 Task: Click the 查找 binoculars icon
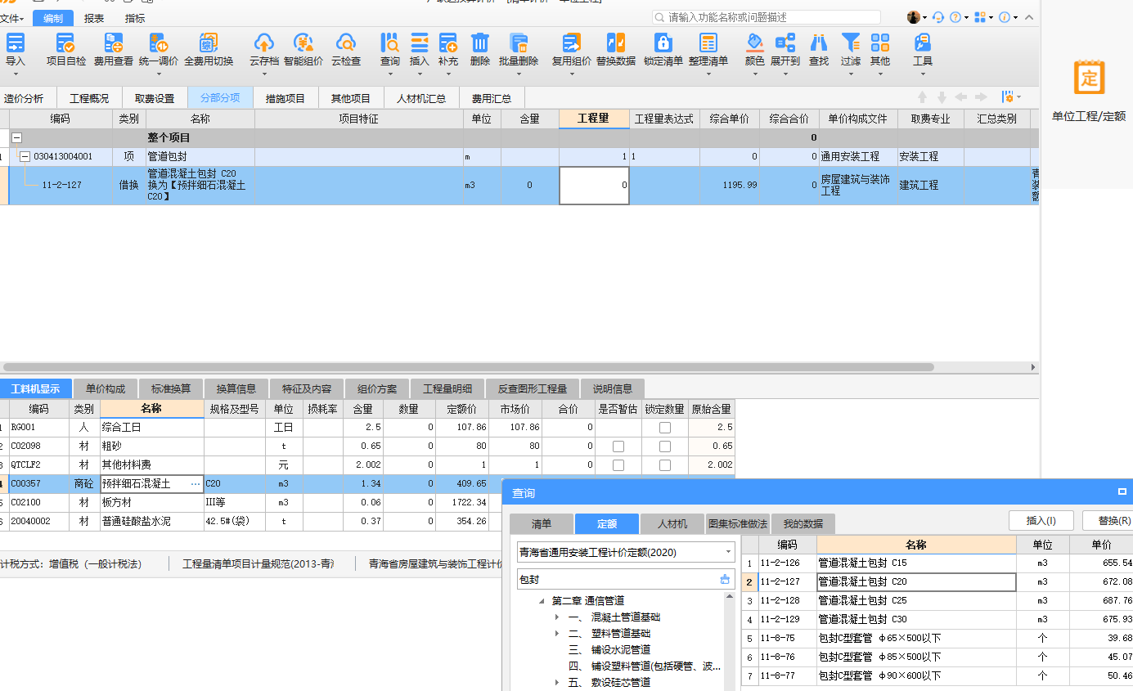click(x=818, y=43)
